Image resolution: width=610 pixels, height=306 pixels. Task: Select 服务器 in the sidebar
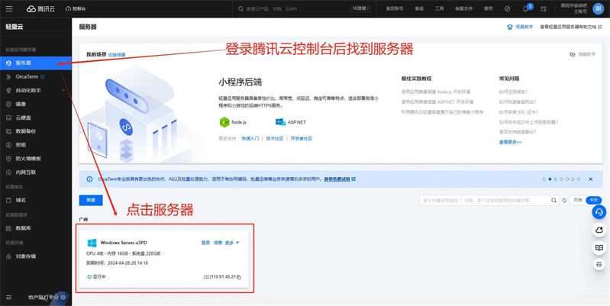[36, 63]
